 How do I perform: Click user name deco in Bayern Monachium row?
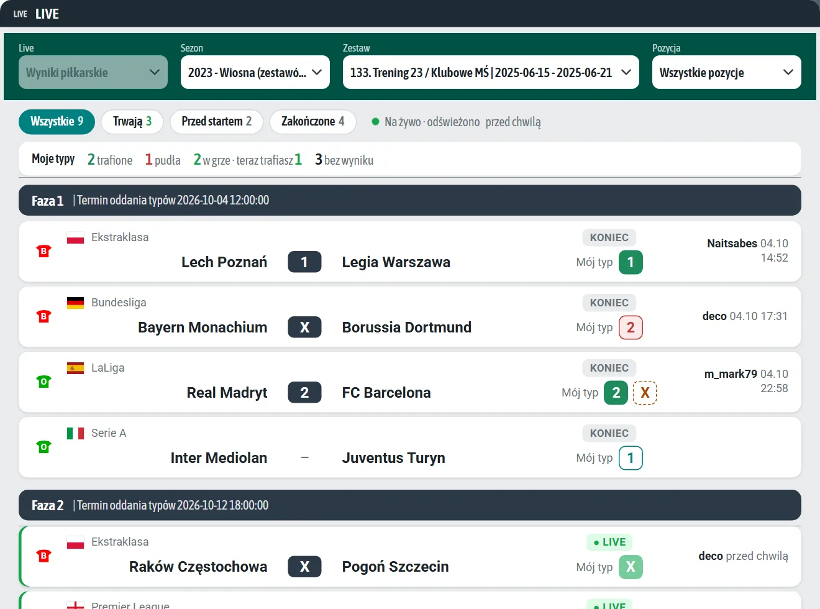[714, 316]
